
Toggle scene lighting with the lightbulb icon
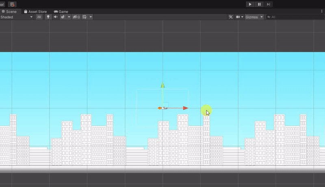[48, 17]
